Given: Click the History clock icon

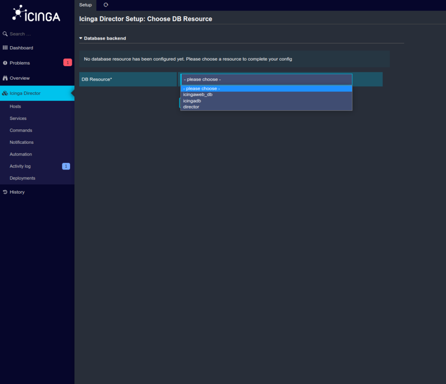Looking at the screenshot, I should 5,192.
